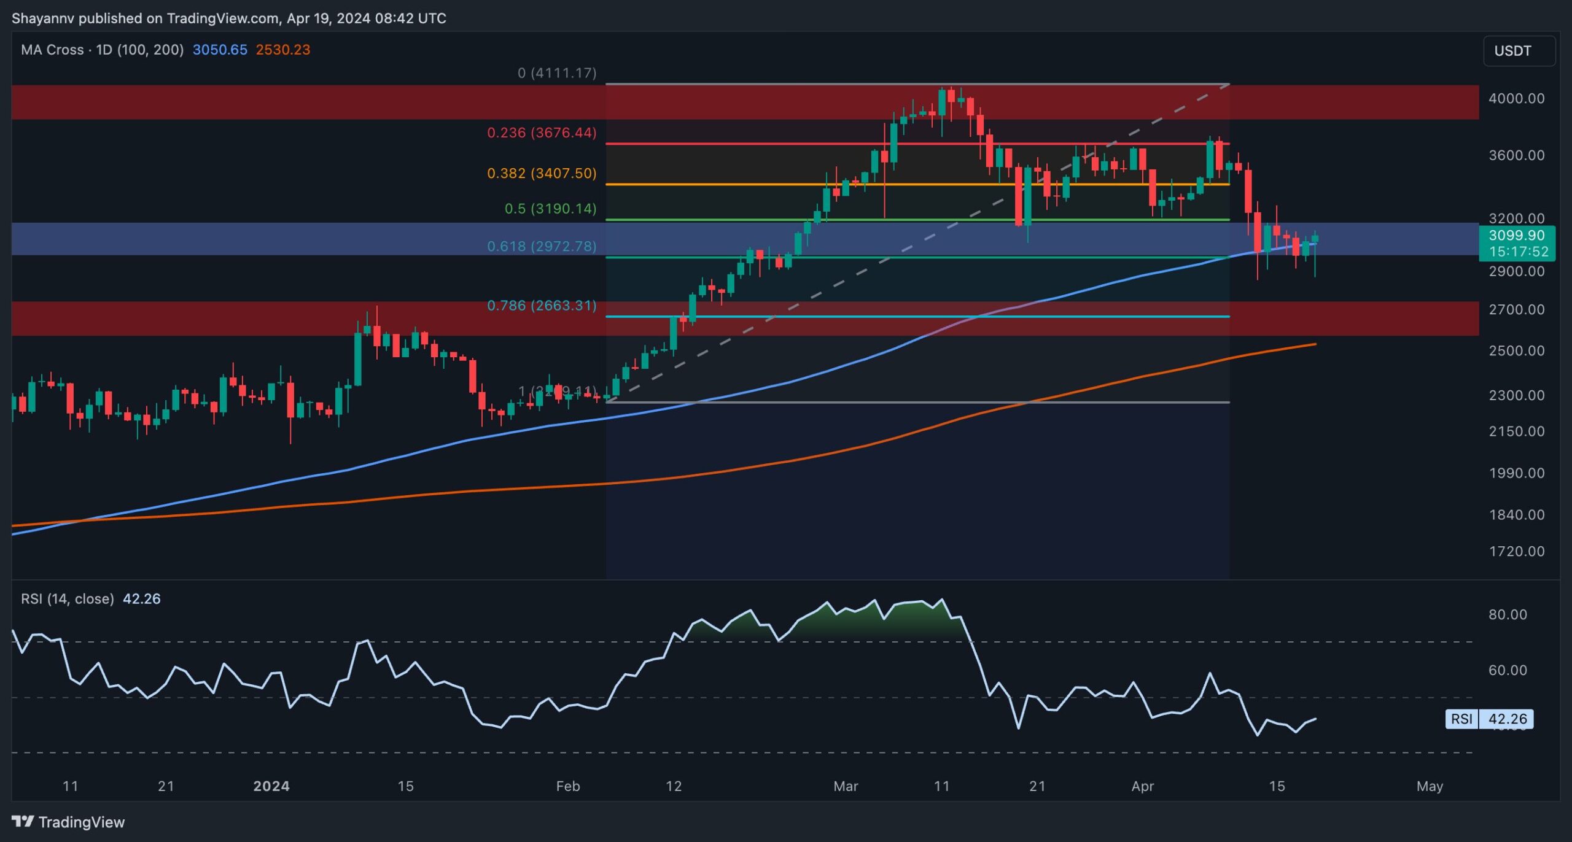Click the 80.00 RSI scale label
Viewport: 1572px width, 842px height.
(1508, 614)
